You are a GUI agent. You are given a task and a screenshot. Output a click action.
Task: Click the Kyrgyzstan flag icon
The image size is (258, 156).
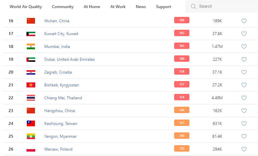[x=31, y=85]
